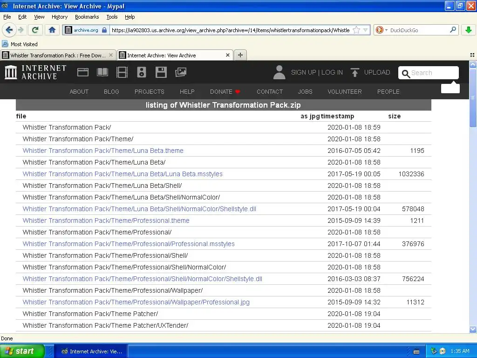The image size is (477, 358).
Task: Bookmark this page with the star icon
Action: click(356, 30)
